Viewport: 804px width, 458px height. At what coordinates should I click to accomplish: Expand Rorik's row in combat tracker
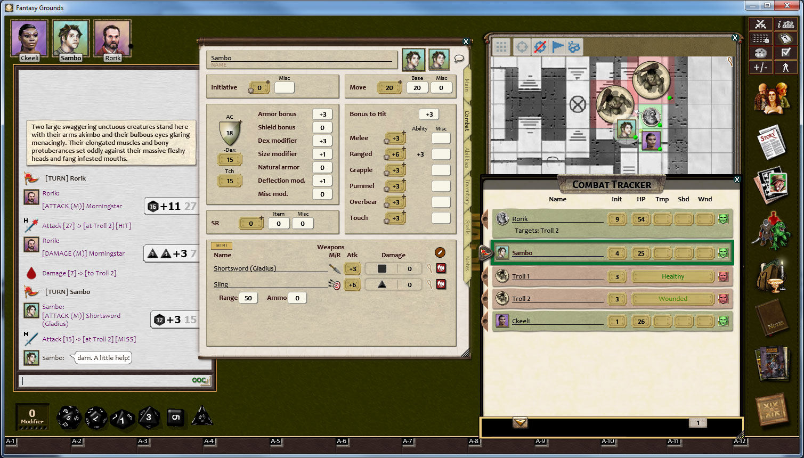485,219
